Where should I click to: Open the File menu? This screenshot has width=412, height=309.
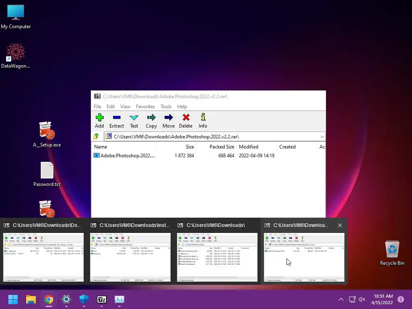[97, 106]
